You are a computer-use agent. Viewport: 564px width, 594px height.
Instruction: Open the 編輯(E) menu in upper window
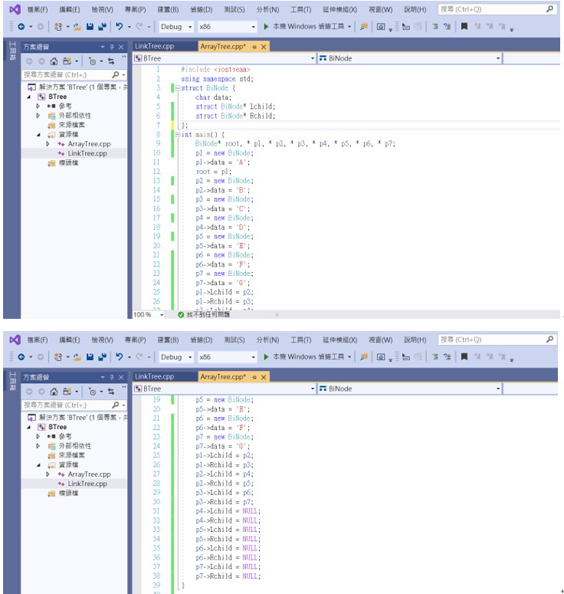[x=70, y=9]
